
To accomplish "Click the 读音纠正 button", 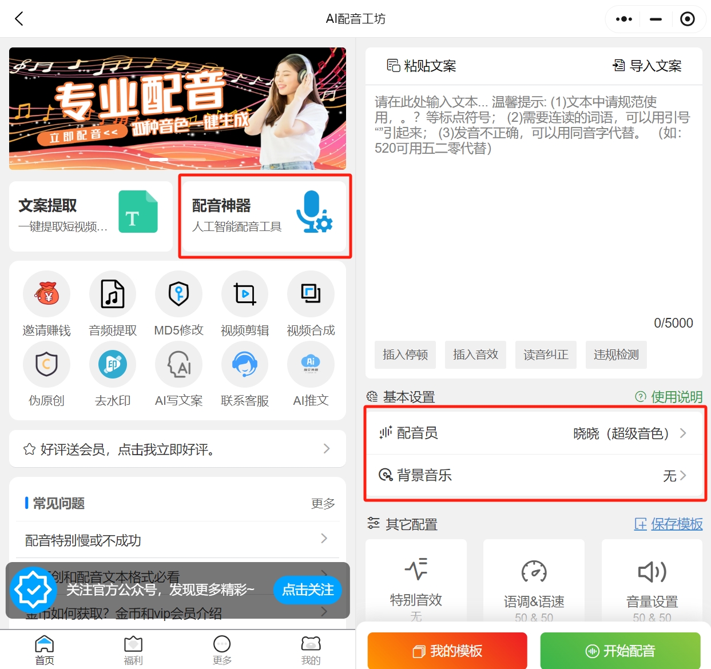I will coord(546,355).
